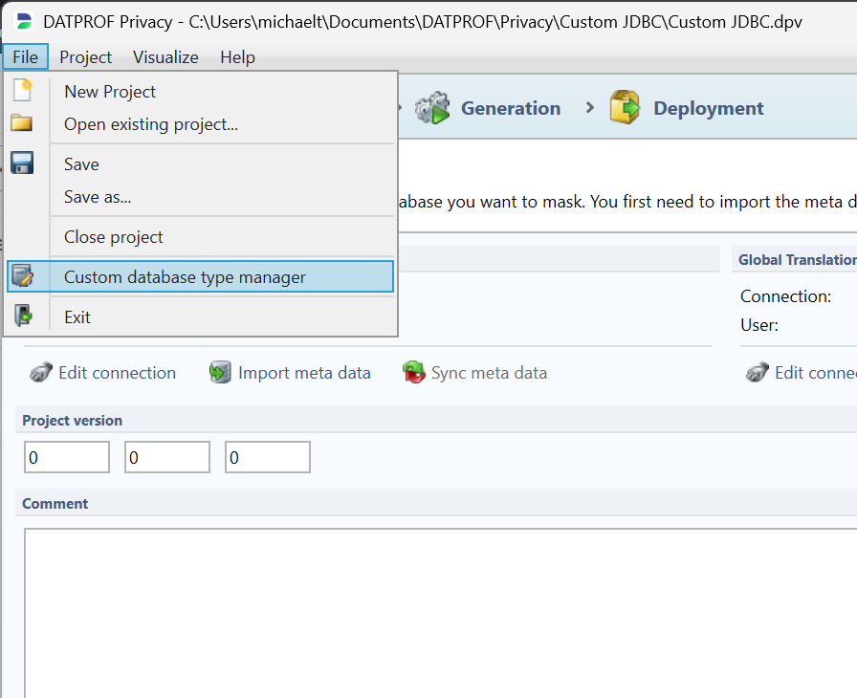
Task: Choose Close project menu entry
Action: click(x=200, y=237)
